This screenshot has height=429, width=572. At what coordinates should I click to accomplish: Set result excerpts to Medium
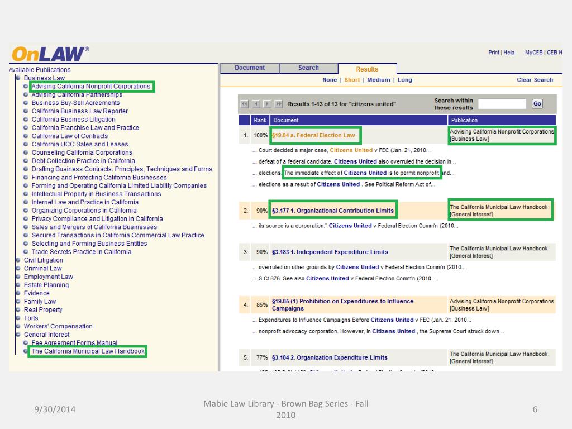click(379, 80)
